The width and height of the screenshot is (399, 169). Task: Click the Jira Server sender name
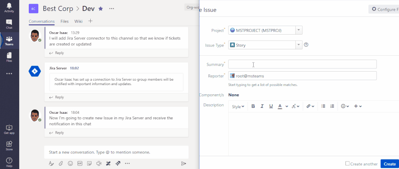point(58,68)
